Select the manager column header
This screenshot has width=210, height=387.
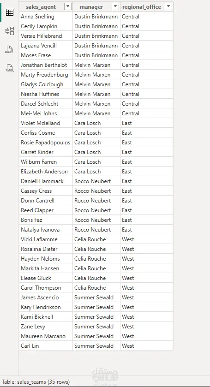pos(91,7)
